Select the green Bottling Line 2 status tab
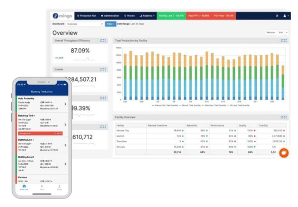The image size is (298, 207). [x=171, y=16]
